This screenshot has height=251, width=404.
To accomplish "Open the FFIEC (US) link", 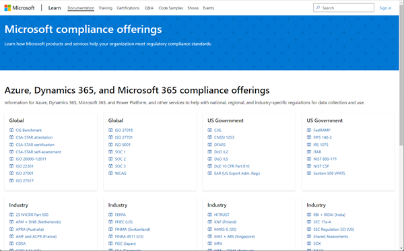I will pos(124,222).
